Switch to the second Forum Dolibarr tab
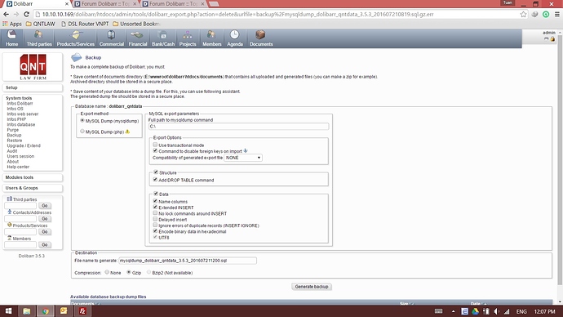 [173, 4]
